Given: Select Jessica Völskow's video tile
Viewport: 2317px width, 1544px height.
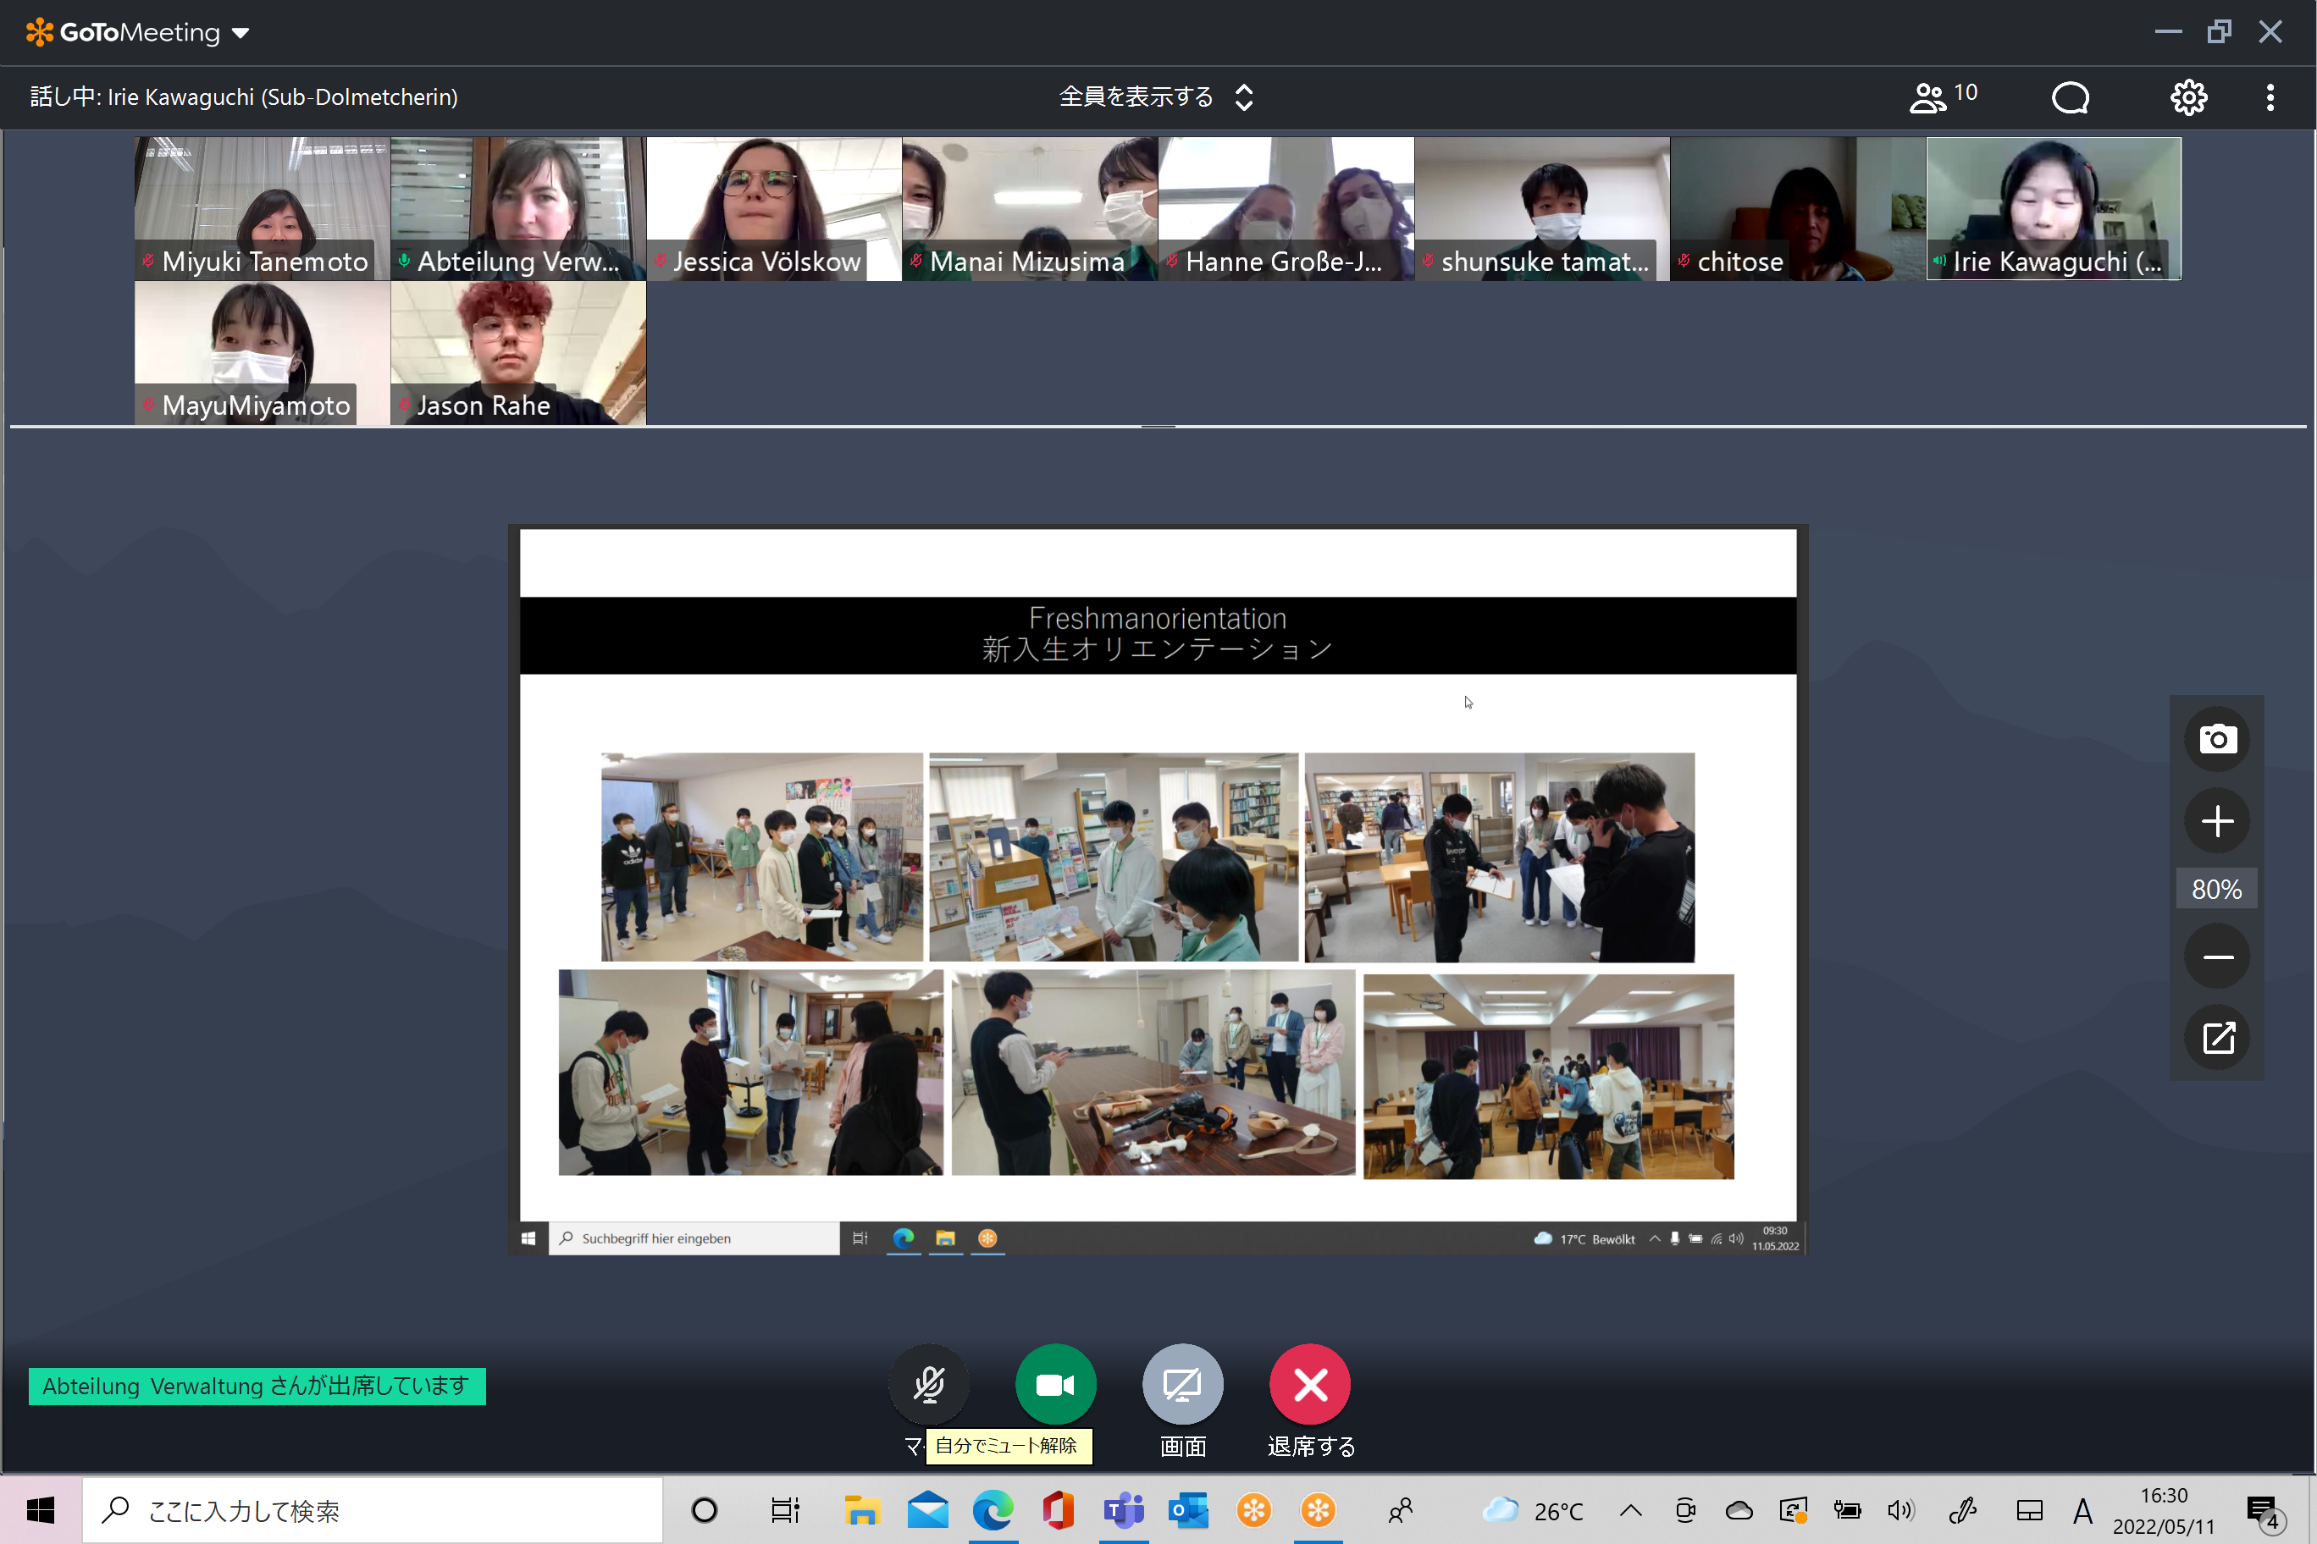Looking at the screenshot, I should (x=774, y=209).
